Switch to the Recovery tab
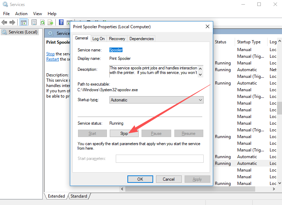 [x=117, y=39]
